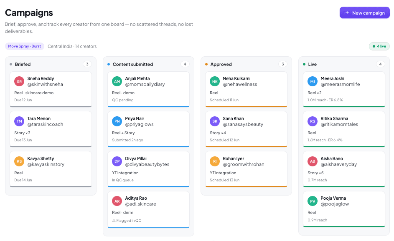This screenshot has height=241, width=394.
Task: Click Story ×5 on Aisha Bano's card
Action: click(315, 173)
